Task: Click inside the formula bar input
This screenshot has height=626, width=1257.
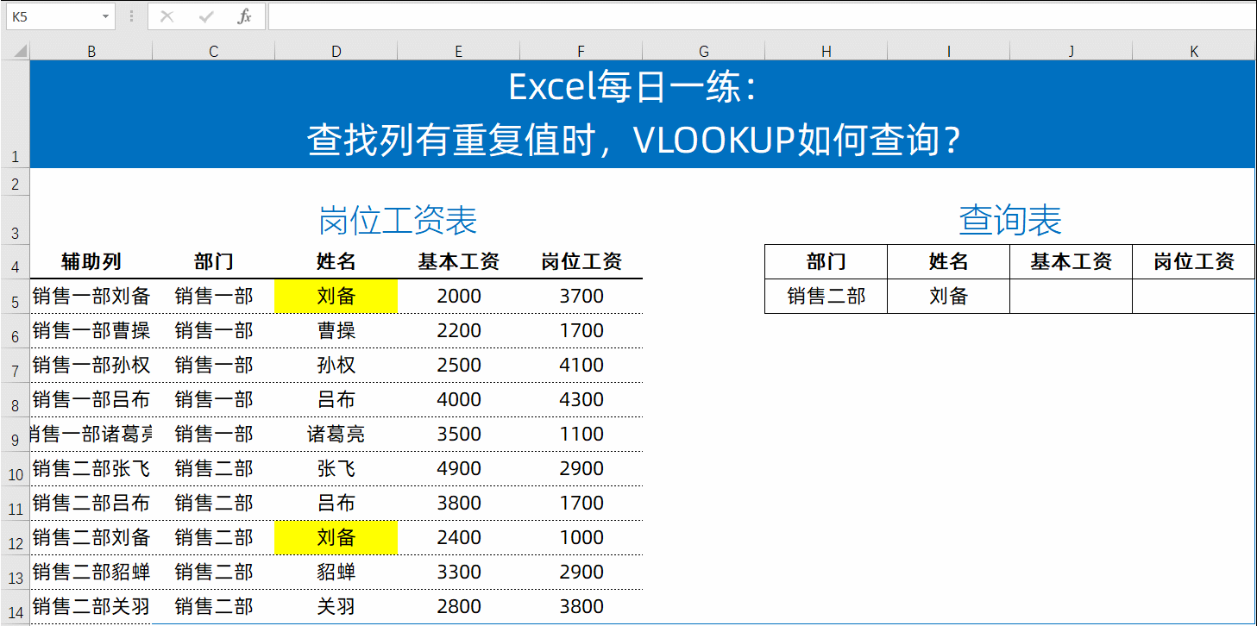Action: point(762,16)
